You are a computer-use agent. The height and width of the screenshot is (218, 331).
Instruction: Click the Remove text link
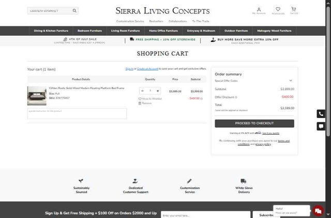(x=147, y=104)
